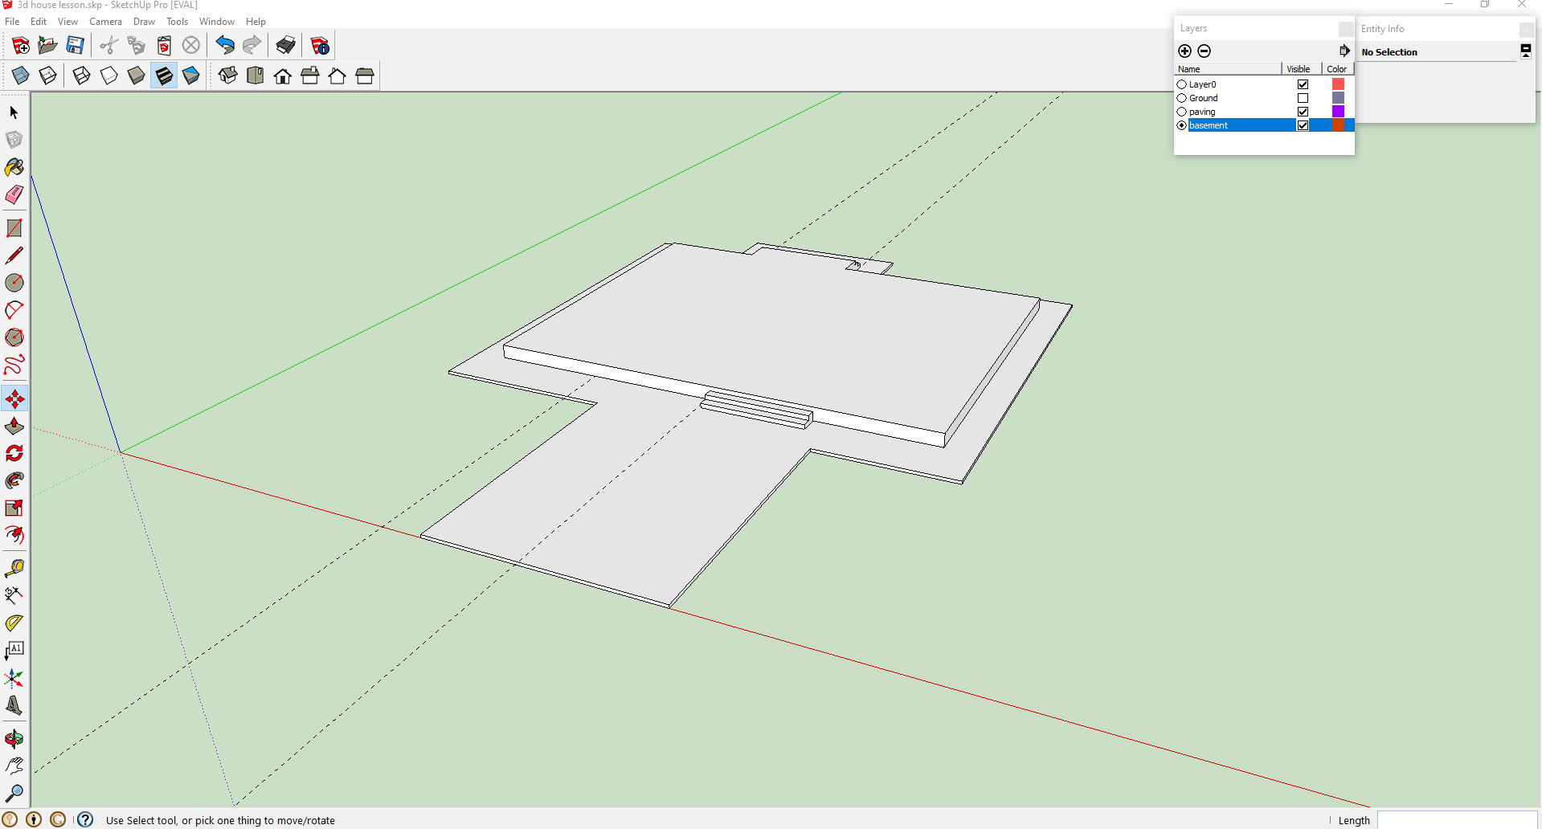Add a new layer with plus button
The image size is (1542, 829).
(1184, 51)
